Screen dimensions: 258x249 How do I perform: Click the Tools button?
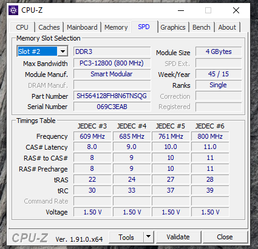tap(126, 237)
